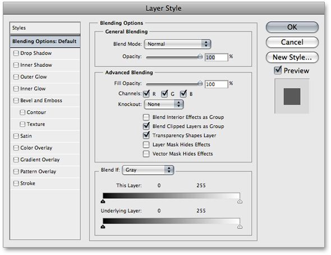331x255 pixels.
Task: Toggle the Preview checkbox
Action: pos(278,70)
